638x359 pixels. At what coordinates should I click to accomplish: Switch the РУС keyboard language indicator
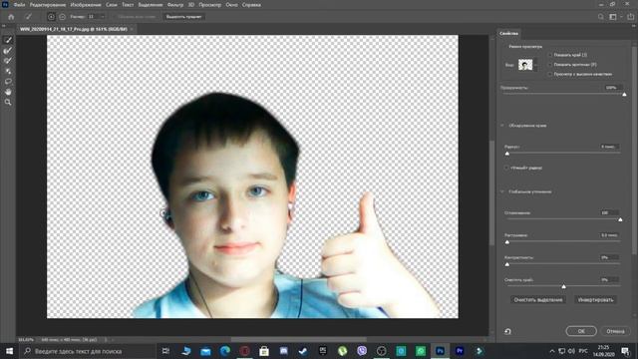tap(582, 351)
